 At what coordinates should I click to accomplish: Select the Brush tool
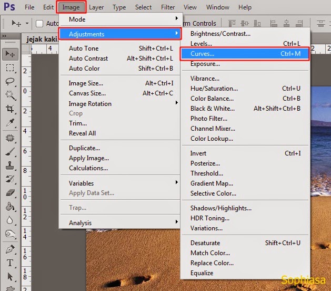pyautogui.click(x=10, y=152)
